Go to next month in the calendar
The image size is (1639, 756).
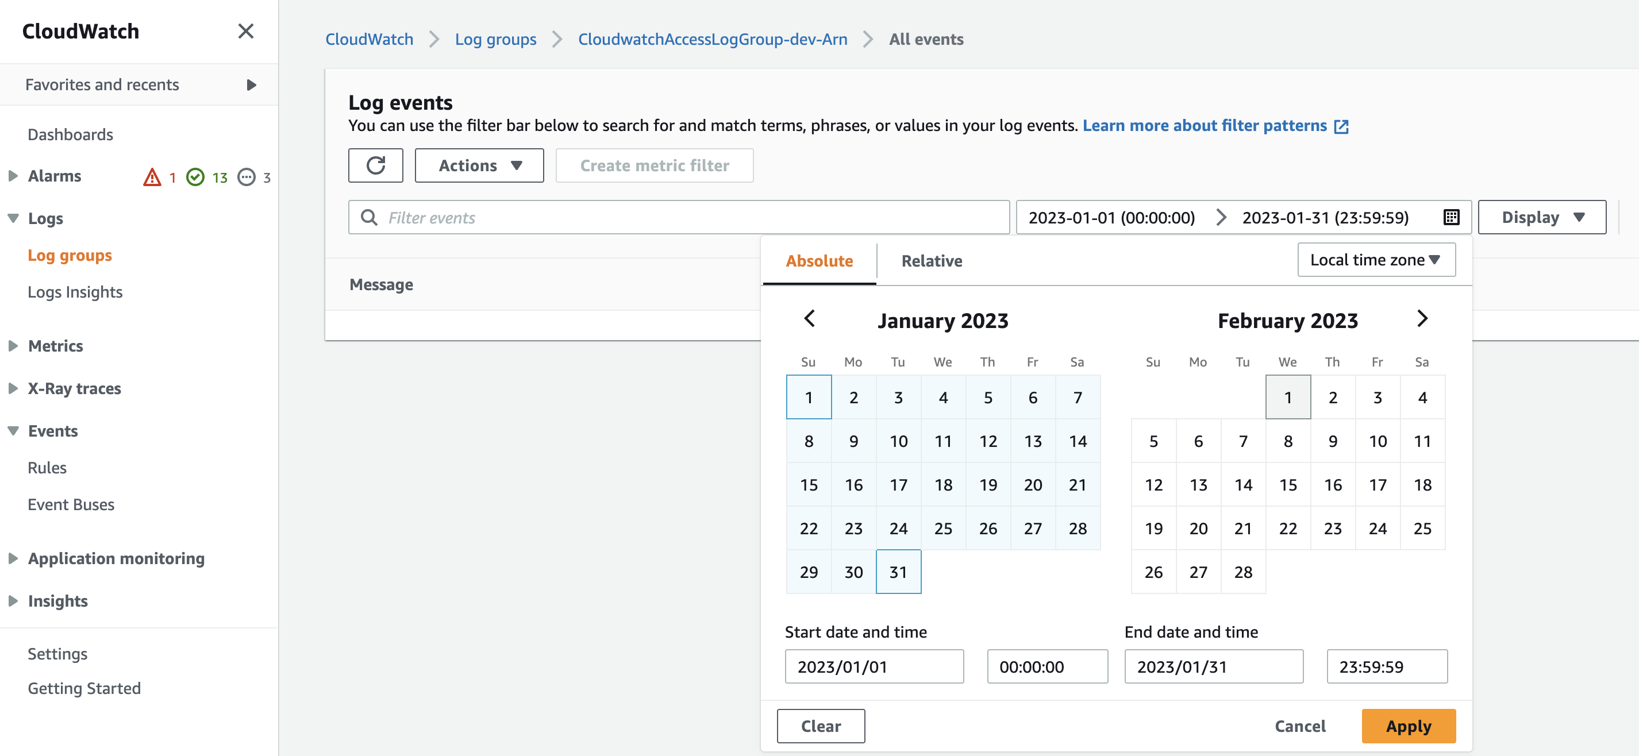[x=1422, y=319]
